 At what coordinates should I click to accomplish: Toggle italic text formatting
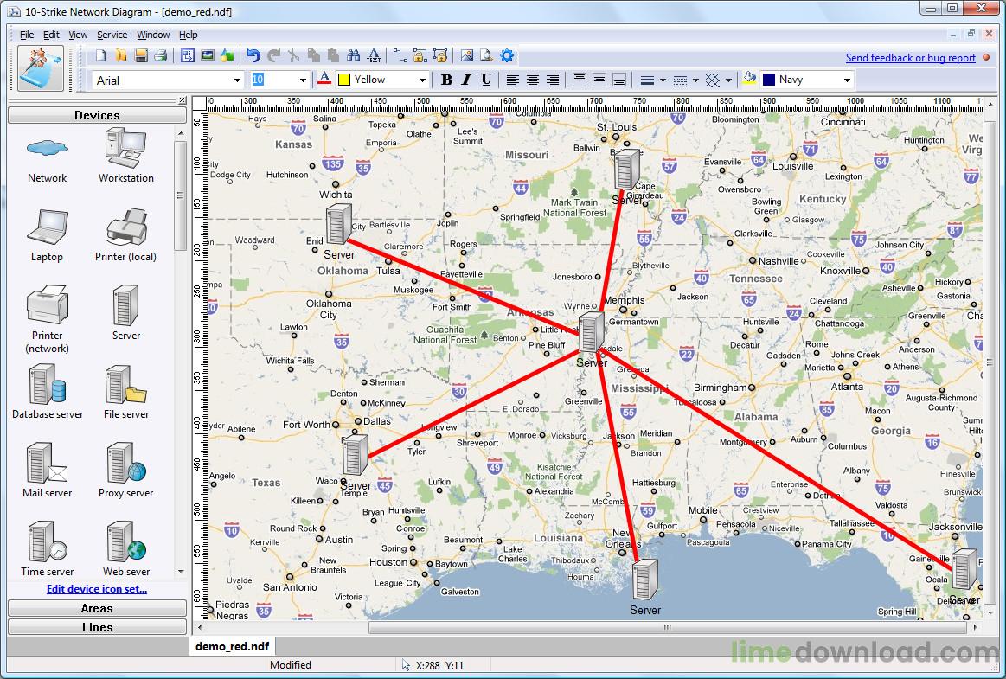coord(466,79)
